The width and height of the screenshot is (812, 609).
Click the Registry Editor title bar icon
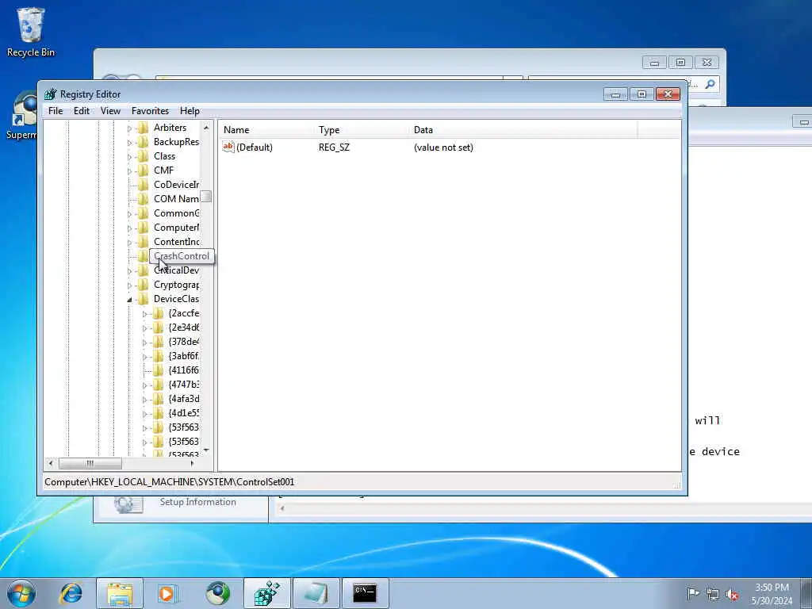tap(50, 94)
